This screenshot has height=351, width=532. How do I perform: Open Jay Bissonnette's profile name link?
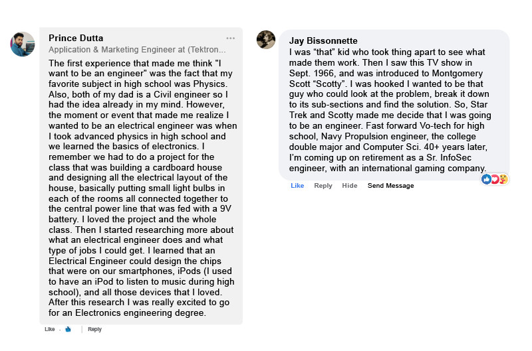point(323,41)
